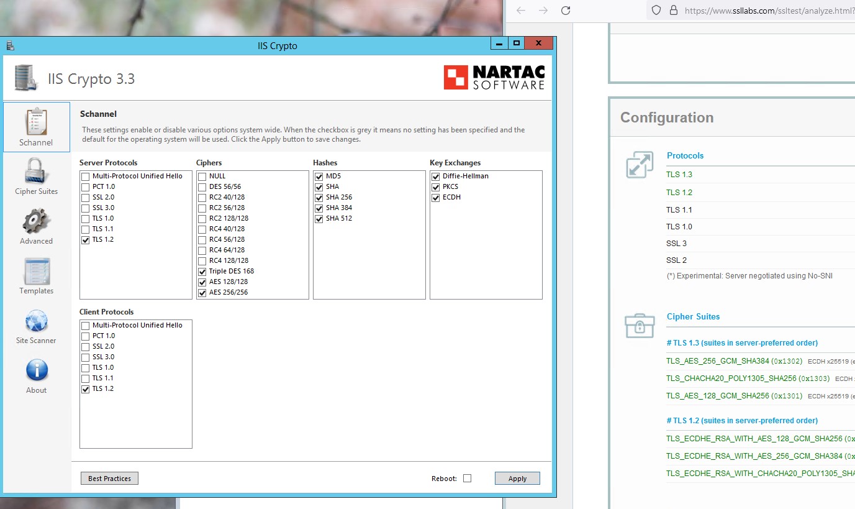Open the Advanced gear icon
This screenshot has width=855, height=509.
pos(36,221)
